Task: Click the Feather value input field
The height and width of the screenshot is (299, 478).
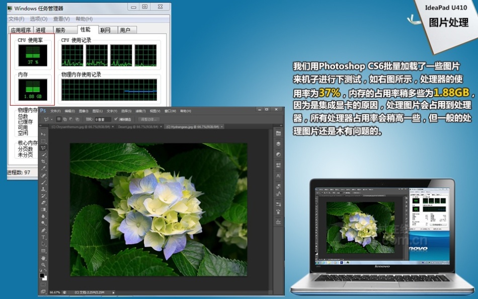Action: [103, 119]
